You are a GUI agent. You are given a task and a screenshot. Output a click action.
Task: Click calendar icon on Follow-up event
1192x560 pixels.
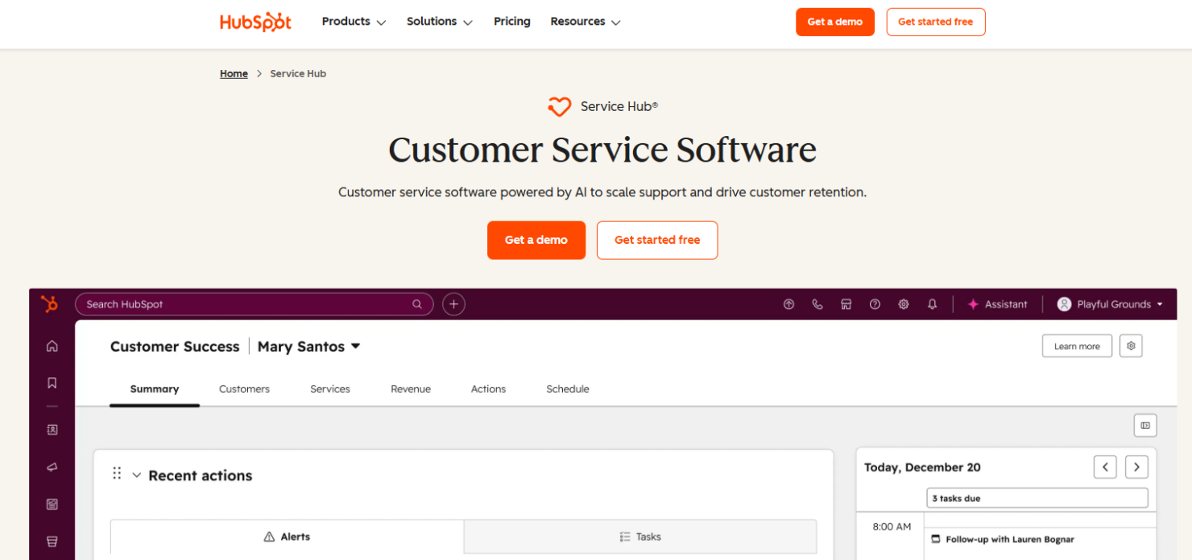(x=936, y=539)
